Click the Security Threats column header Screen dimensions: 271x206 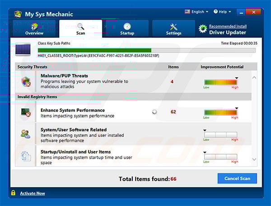(x=33, y=67)
